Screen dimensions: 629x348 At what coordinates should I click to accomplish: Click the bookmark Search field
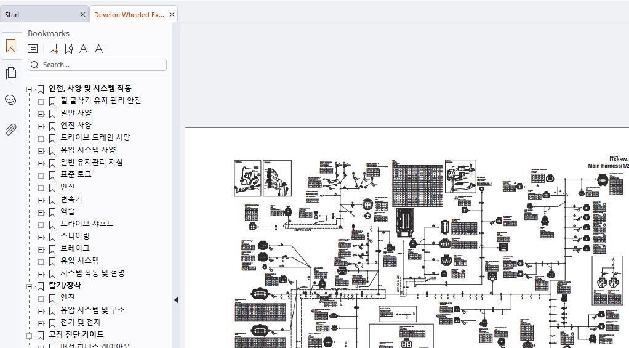(97, 65)
